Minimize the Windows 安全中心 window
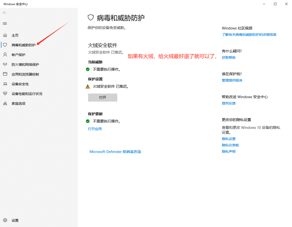Screen dimensions: 292x227 (264, 4)
